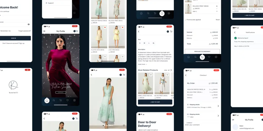The height and width of the screenshot is (131, 263).
Task: Open hamburger menu on My Profile with email
Action: (x=233, y=120)
